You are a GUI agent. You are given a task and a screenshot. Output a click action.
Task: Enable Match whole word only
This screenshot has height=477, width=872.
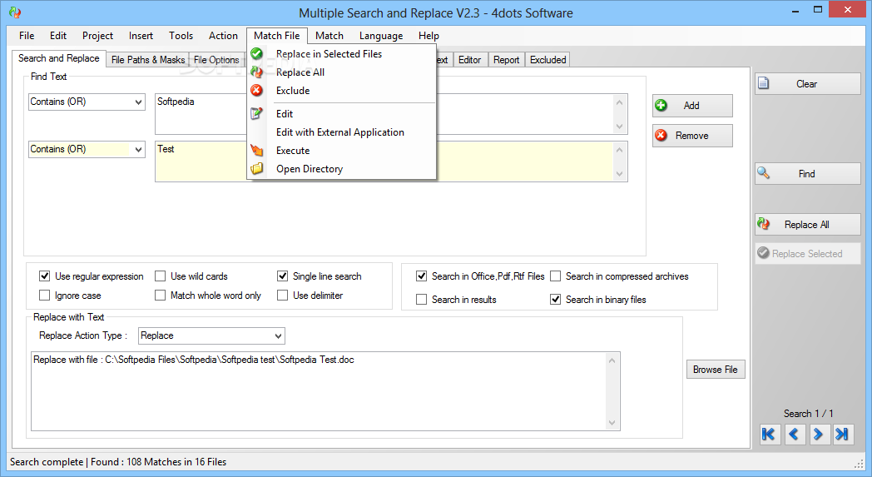pos(160,295)
